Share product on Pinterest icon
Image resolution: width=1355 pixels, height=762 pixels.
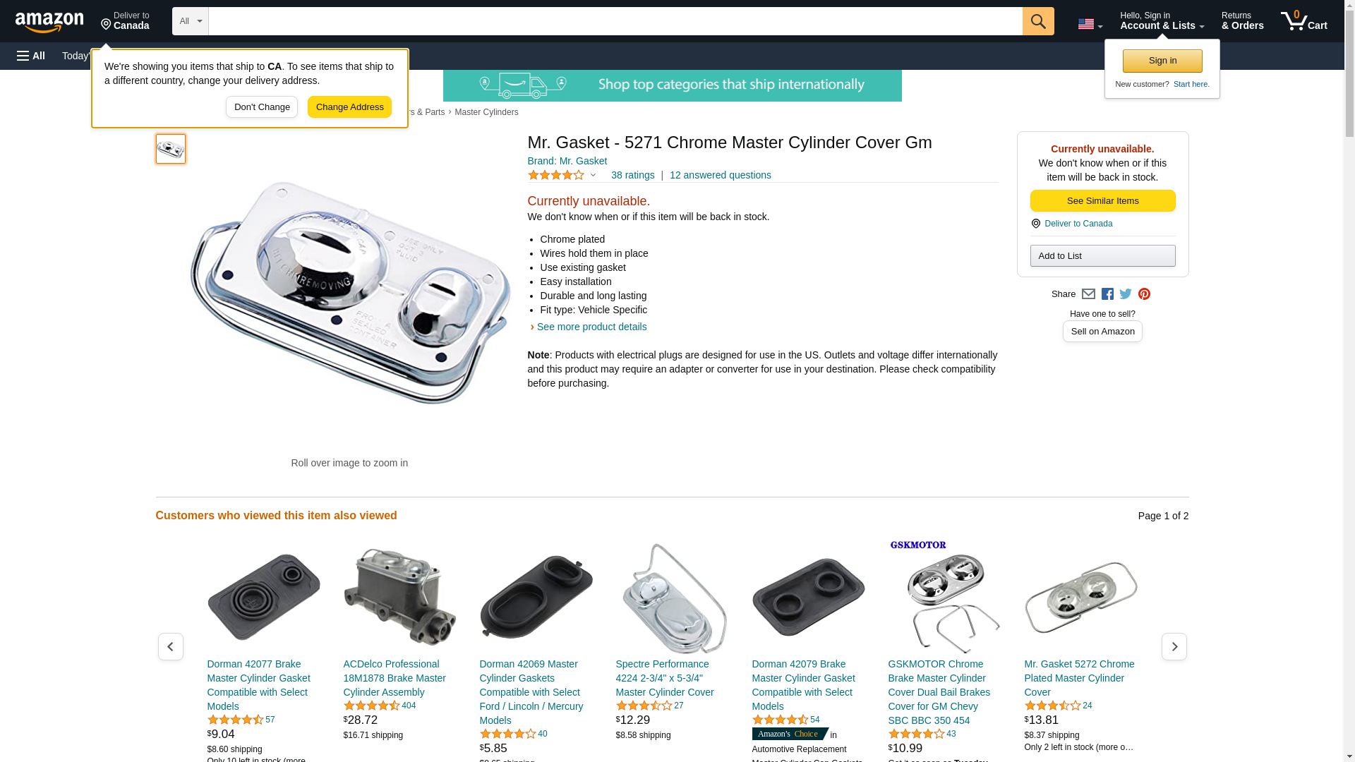[1144, 294]
